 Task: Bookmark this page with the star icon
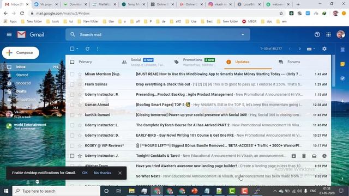[x=281, y=13]
